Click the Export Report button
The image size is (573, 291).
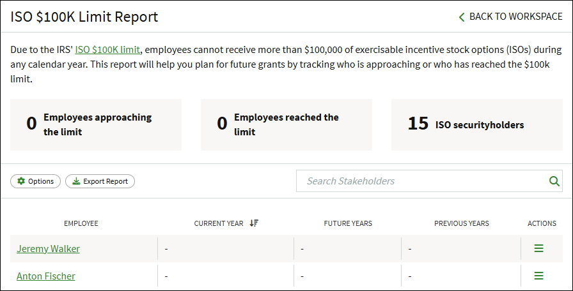point(100,181)
